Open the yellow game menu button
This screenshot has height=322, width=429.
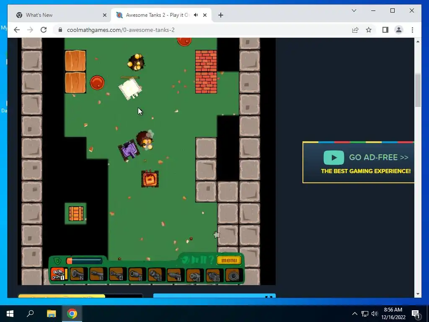tap(229, 260)
